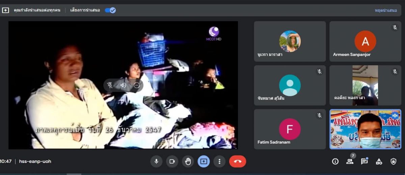Click the speaker volume icon on presentation overlay
This screenshot has height=175, width=405.
pos(123,85)
